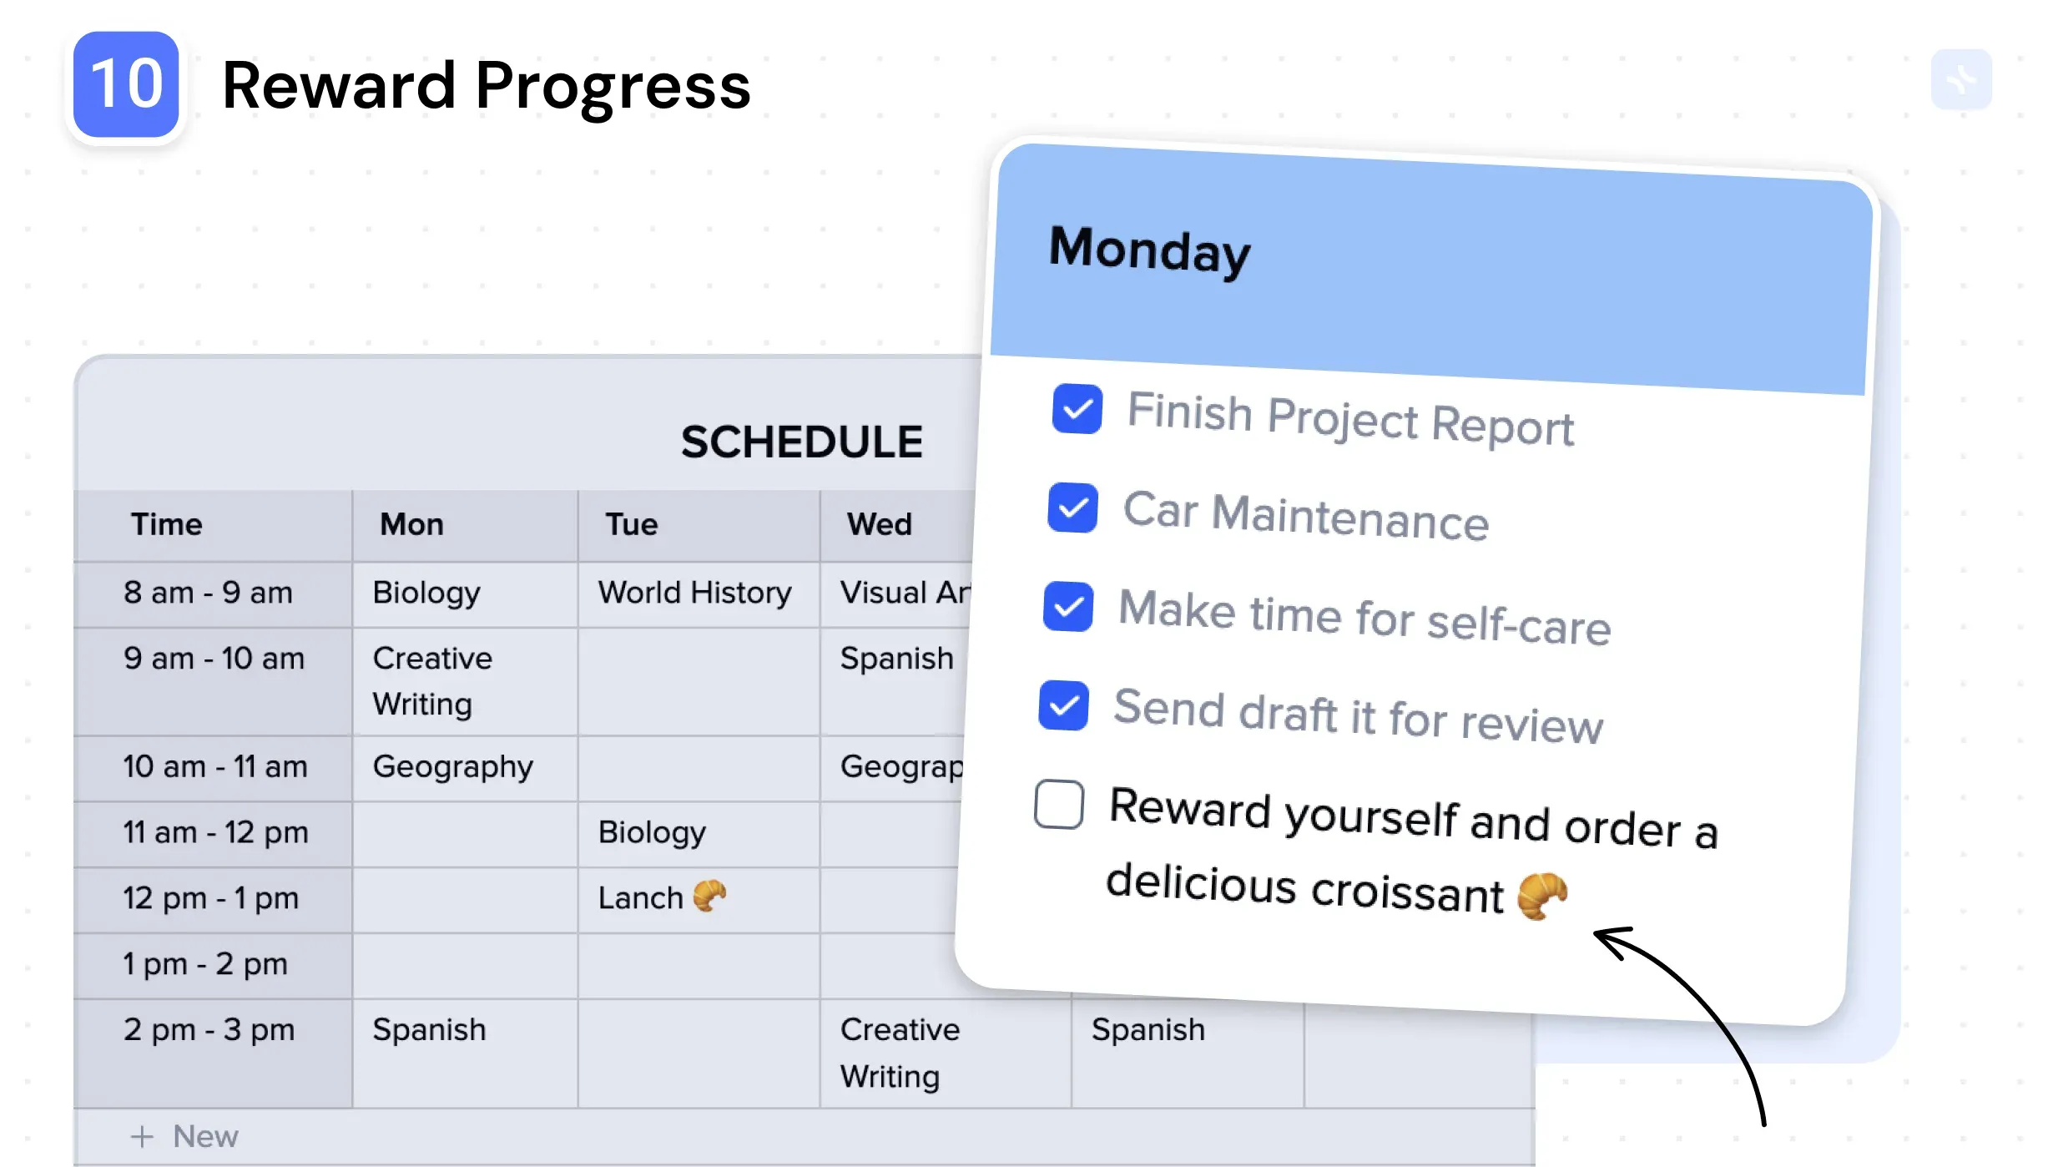Viewport: 2048px width, 1167px height.
Task: Click the croissant emoji in Lanch cell
Action: [709, 897]
